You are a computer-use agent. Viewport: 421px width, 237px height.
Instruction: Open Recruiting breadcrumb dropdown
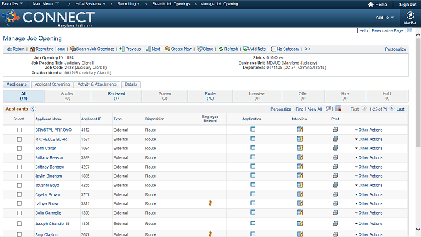129,4
